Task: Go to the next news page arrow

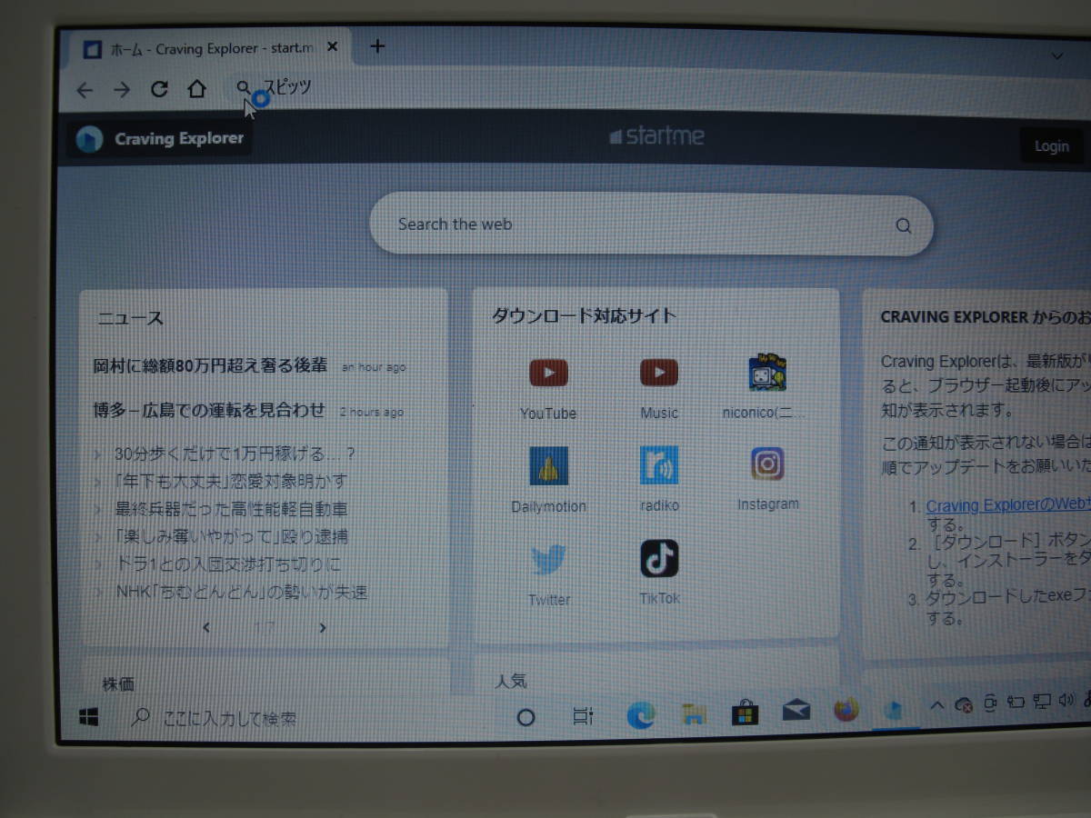Action: [x=323, y=627]
